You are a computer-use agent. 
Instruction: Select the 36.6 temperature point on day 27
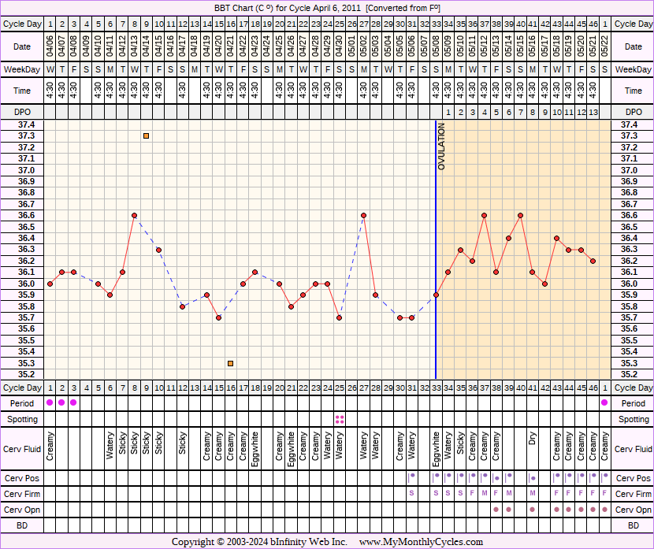[x=363, y=215]
